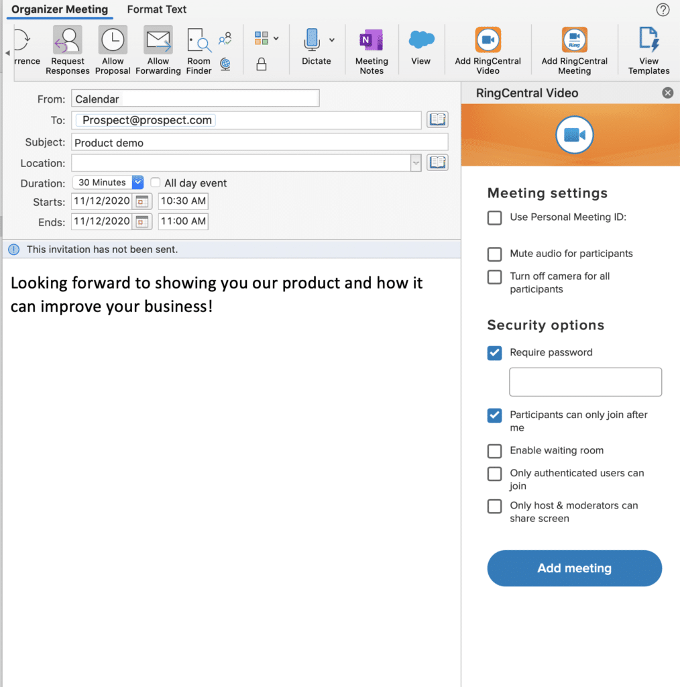This screenshot has width=680, height=687.
Task: Enable Use Personal Meeting ID checkbox
Action: (x=495, y=217)
